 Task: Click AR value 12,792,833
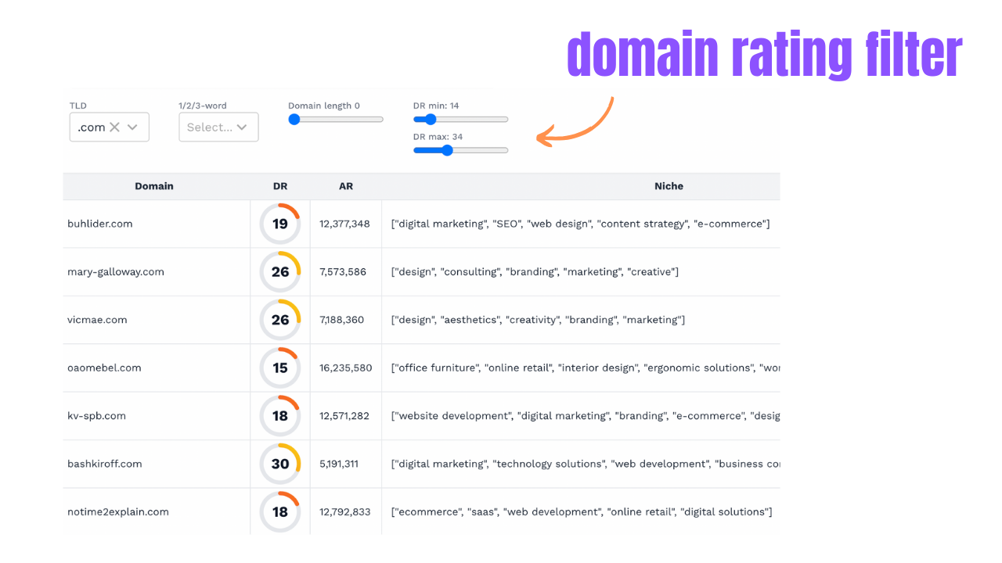point(344,512)
